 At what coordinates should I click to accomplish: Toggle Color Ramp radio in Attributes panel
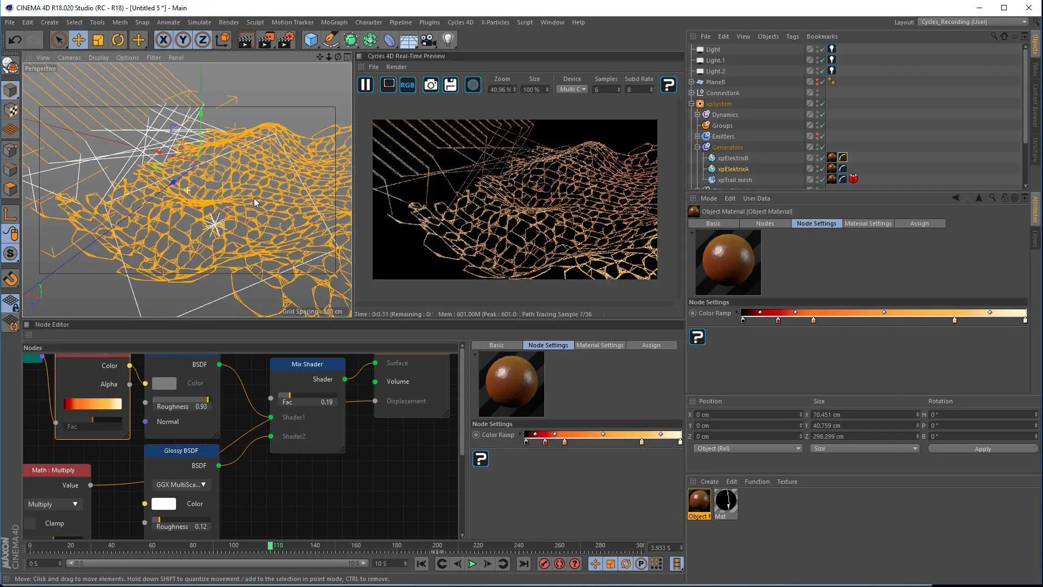click(693, 313)
